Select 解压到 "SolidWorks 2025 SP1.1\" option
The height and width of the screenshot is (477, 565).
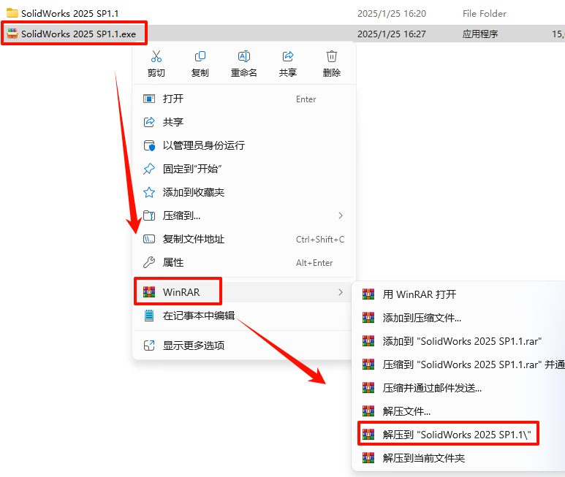[448, 435]
